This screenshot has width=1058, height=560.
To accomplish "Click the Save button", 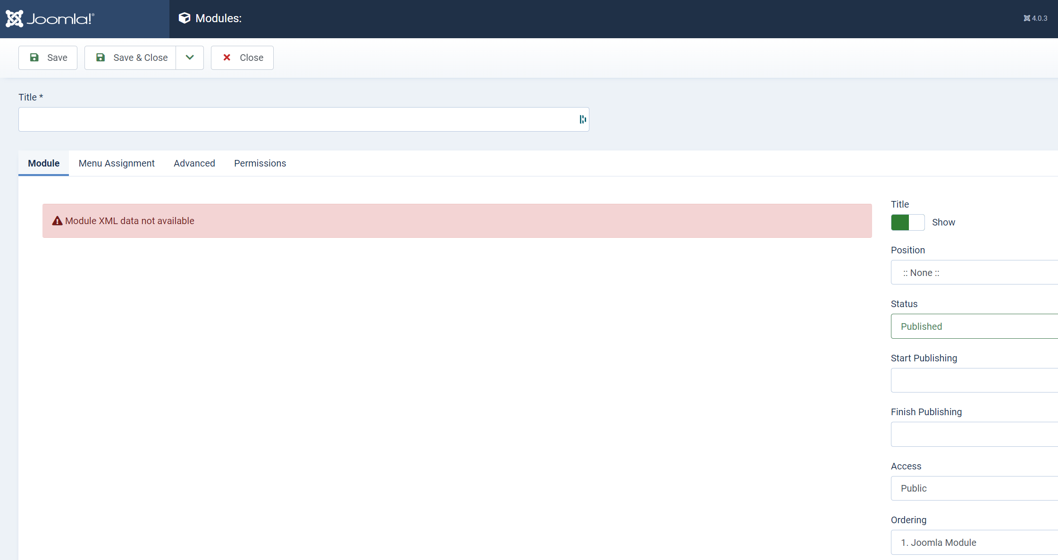I will [48, 58].
